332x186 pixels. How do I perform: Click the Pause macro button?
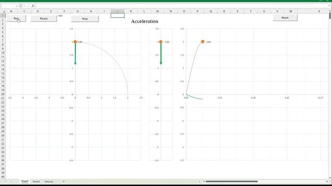[44, 19]
